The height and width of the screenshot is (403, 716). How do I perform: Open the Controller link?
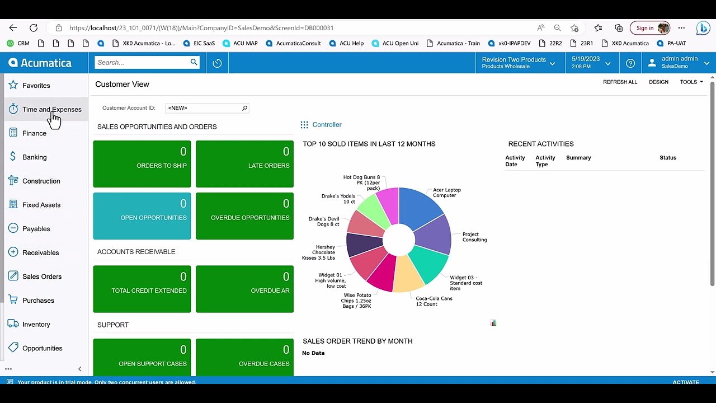(327, 125)
